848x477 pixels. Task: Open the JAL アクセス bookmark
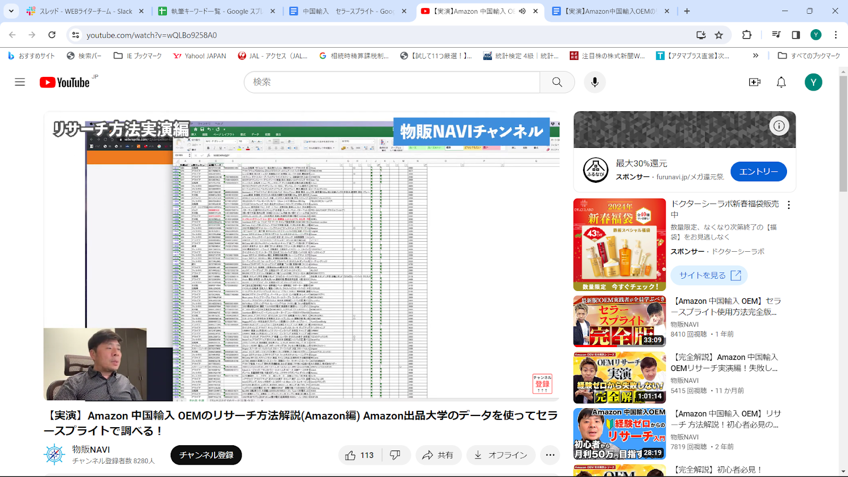(x=272, y=56)
